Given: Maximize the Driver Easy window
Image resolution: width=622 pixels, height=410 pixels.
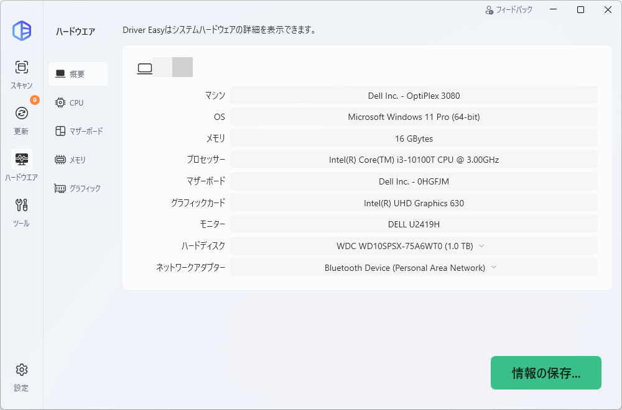Looking at the screenshot, I should [580, 9].
